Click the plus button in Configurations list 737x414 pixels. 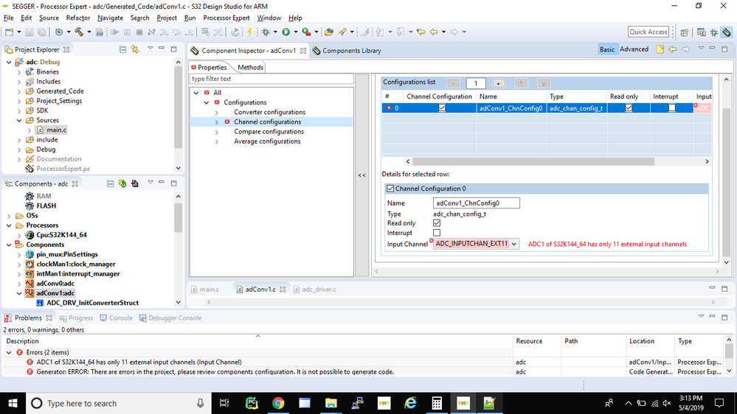(x=498, y=83)
